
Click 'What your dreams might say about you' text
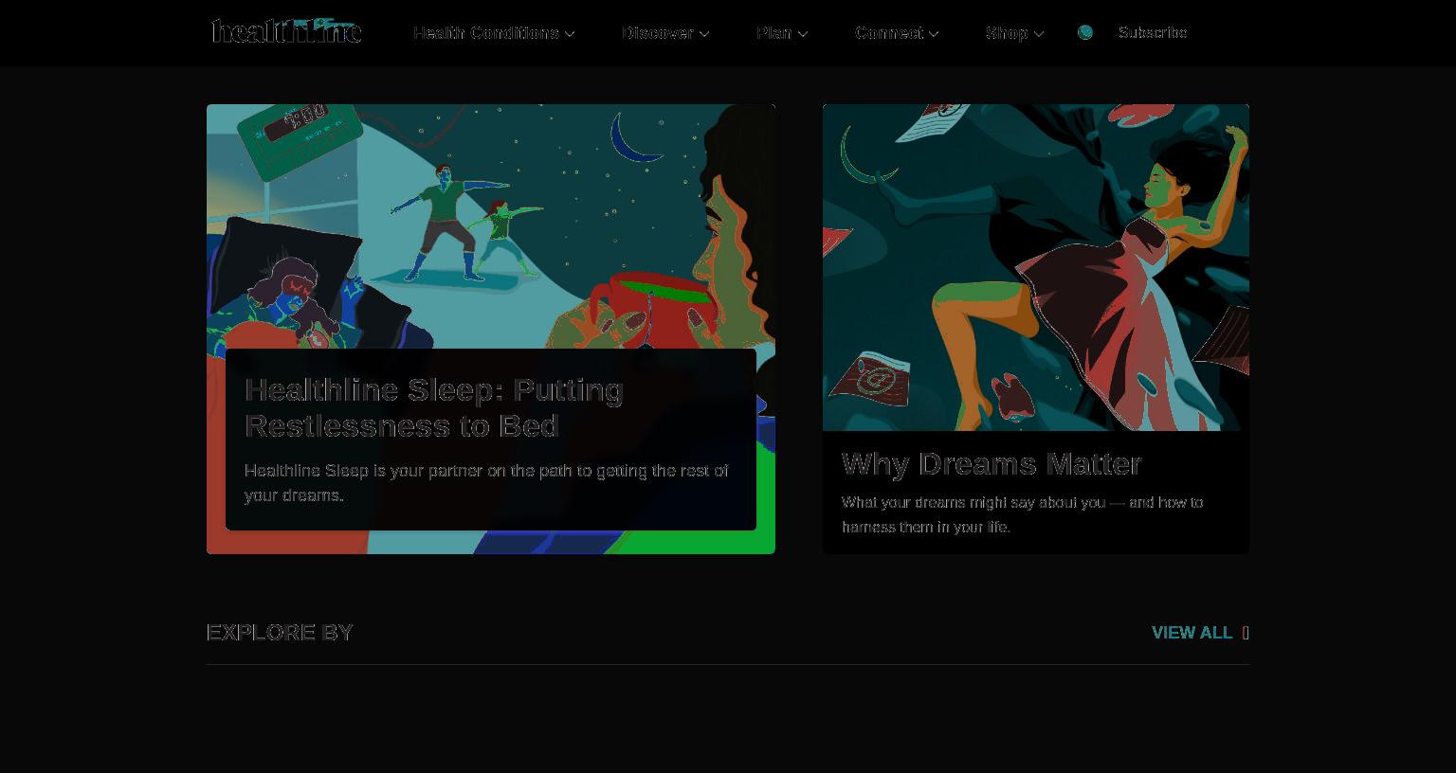[x=1022, y=514]
